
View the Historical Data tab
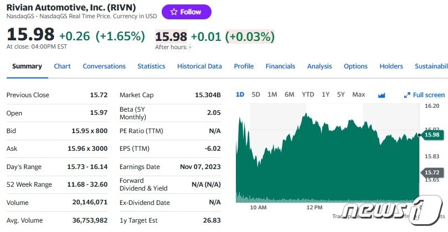[x=199, y=66]
